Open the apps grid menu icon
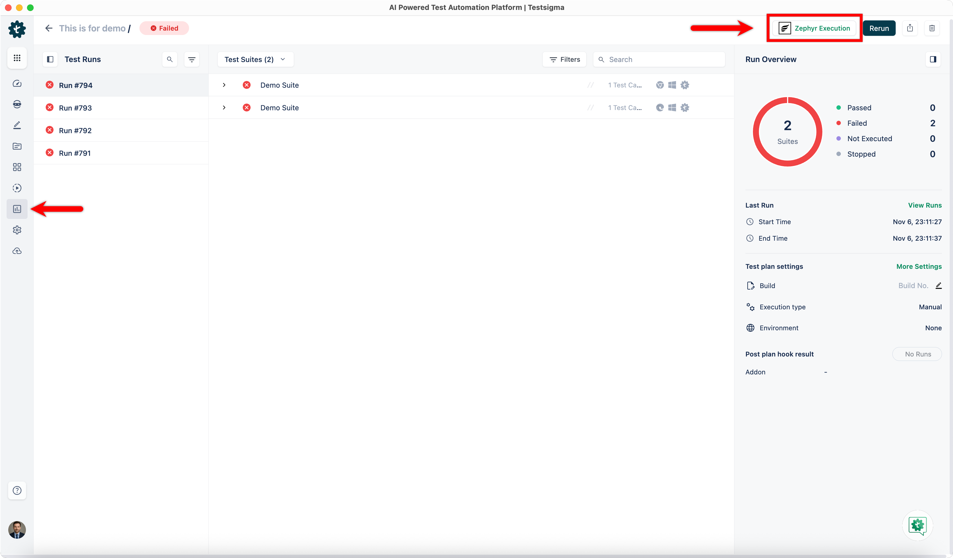Image resolution: width=953 pixels, height=558 pixels. click(17, 58)
